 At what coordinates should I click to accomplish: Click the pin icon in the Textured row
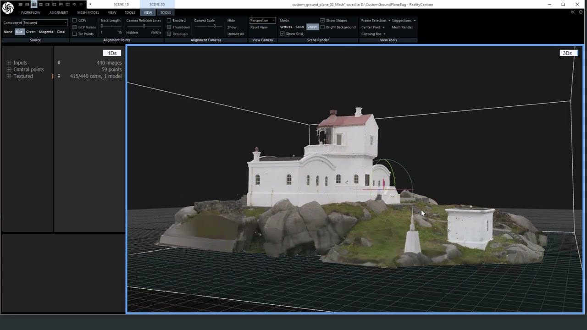[59, 76]
